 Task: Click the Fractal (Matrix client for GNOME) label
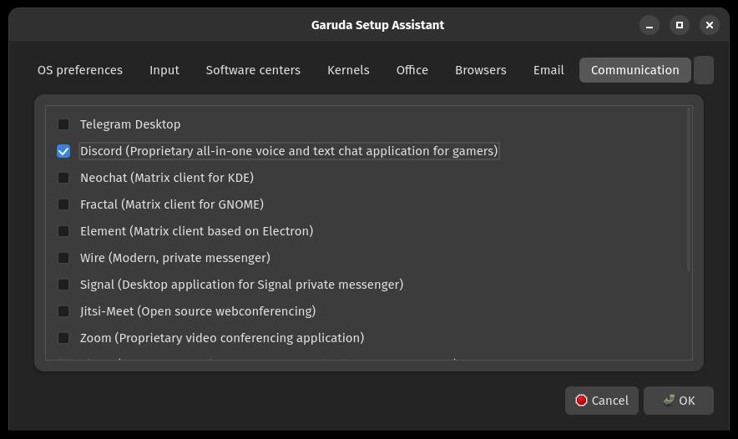172,204
